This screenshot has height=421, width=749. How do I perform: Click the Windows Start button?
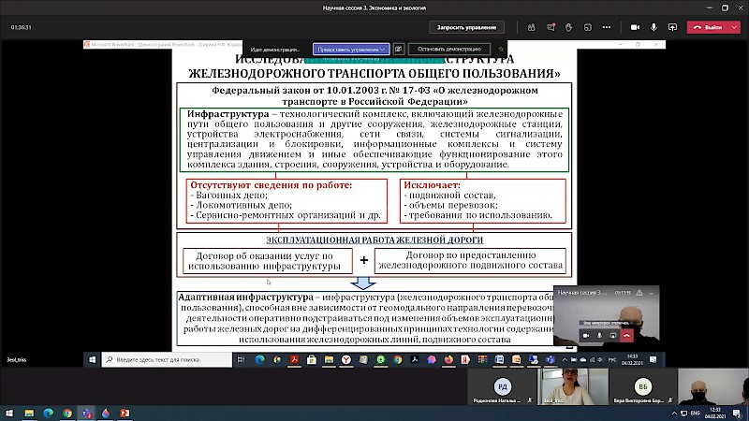point(11,413)
